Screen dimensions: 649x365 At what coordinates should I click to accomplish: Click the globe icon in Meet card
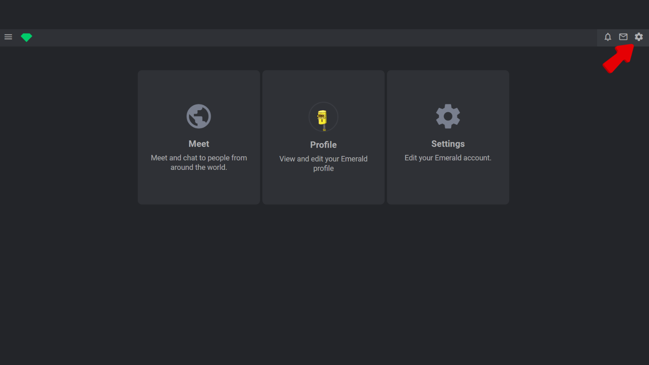click(x=199, y=116)
